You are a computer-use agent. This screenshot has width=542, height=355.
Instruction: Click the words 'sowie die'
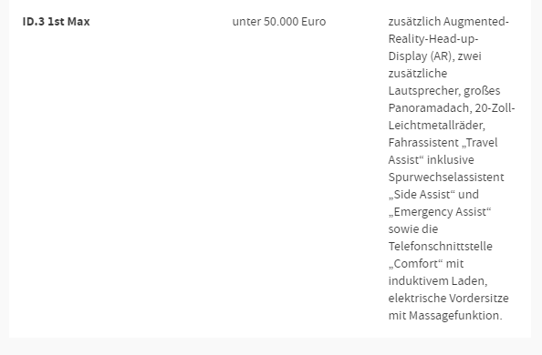tap(413, 229)
